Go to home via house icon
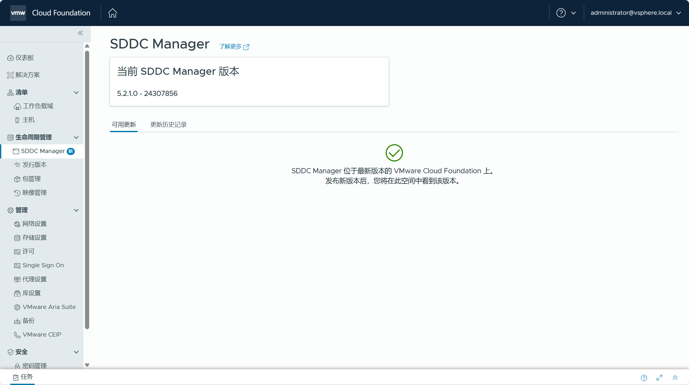689x385 pixels. click(113, 13)
